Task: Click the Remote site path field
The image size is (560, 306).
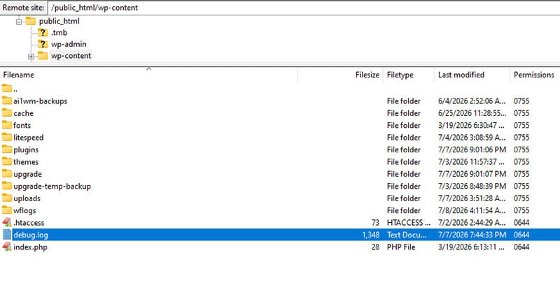Action: 304,8
